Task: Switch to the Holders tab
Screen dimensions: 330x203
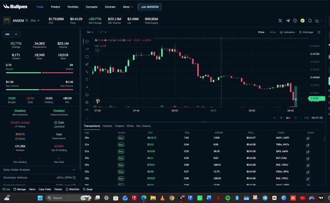Action: coord(107,126)
